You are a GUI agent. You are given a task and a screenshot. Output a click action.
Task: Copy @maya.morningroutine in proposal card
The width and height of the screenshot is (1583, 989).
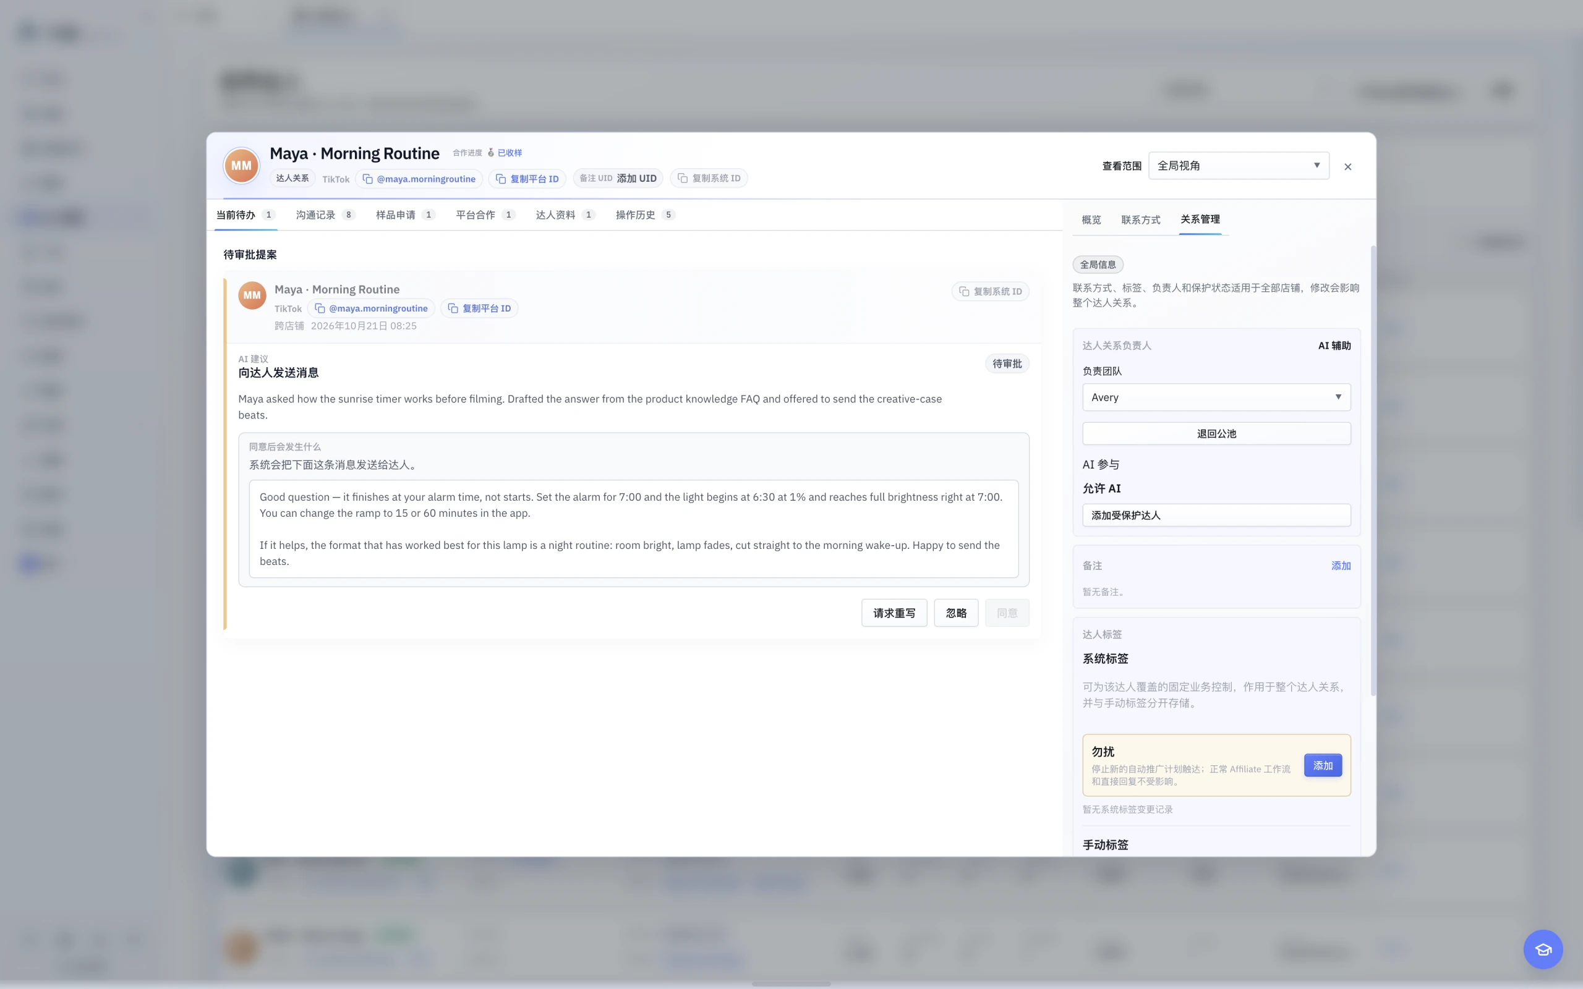[x=372, y=308]
